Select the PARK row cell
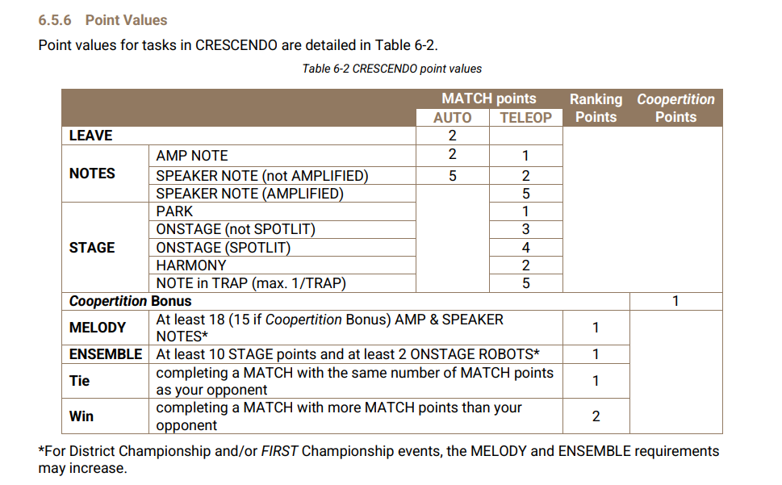Image resolution: width=782 pixels, height=485 pixels. [174, 211]
